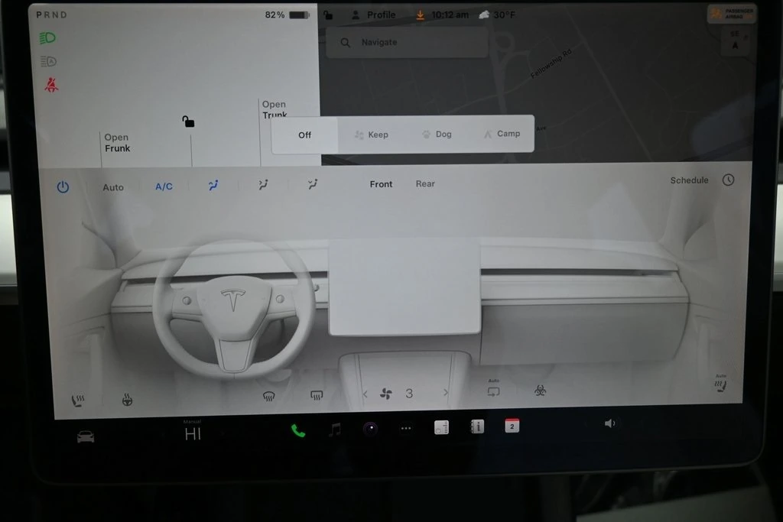Turn on the front windshield defrost icon
This screenshot has width=783, height=522.
tap(268, 395)
